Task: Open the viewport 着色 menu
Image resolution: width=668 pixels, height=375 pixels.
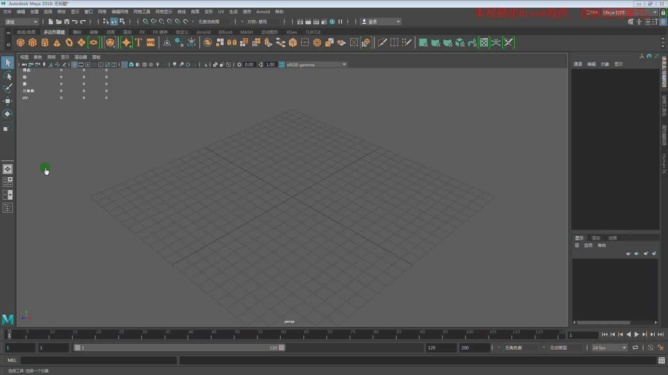Action: point(38,57)
